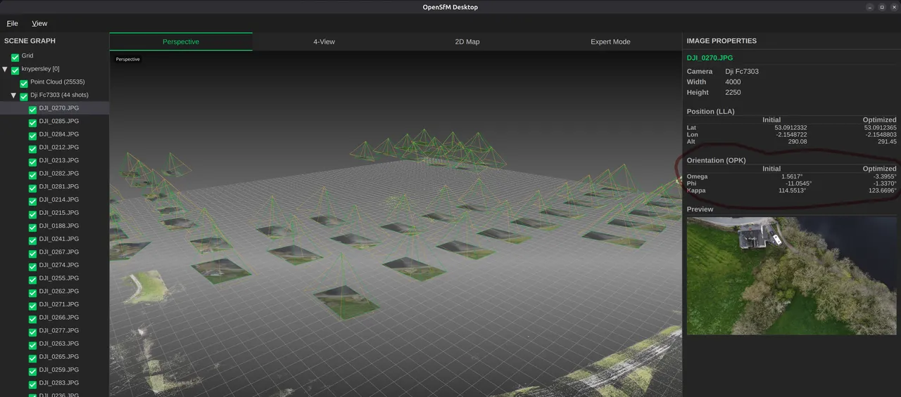Switch to the 2D Map tab

point(467,41)
